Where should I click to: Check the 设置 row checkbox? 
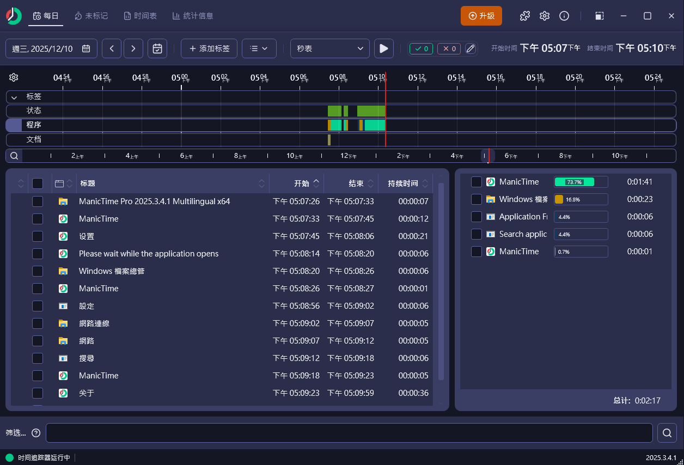(x=38, y=236)
